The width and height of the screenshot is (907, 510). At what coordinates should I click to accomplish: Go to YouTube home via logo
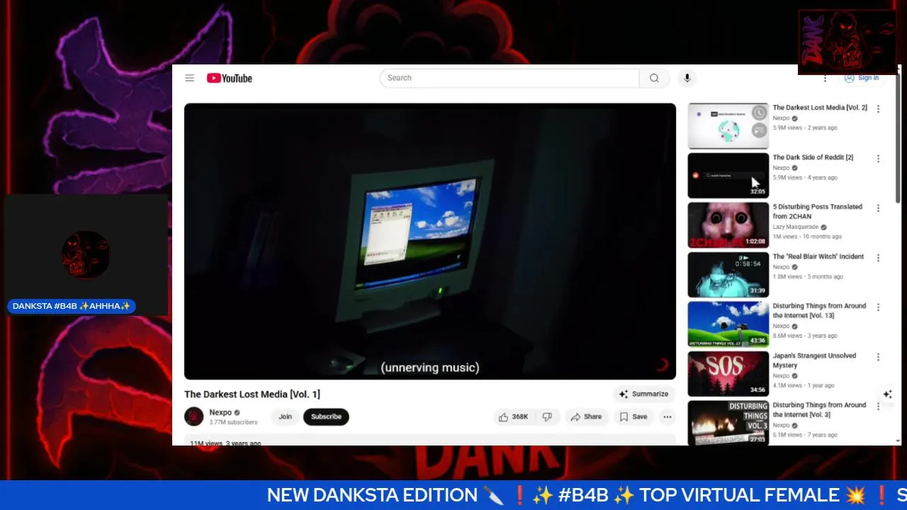[230, 78]
